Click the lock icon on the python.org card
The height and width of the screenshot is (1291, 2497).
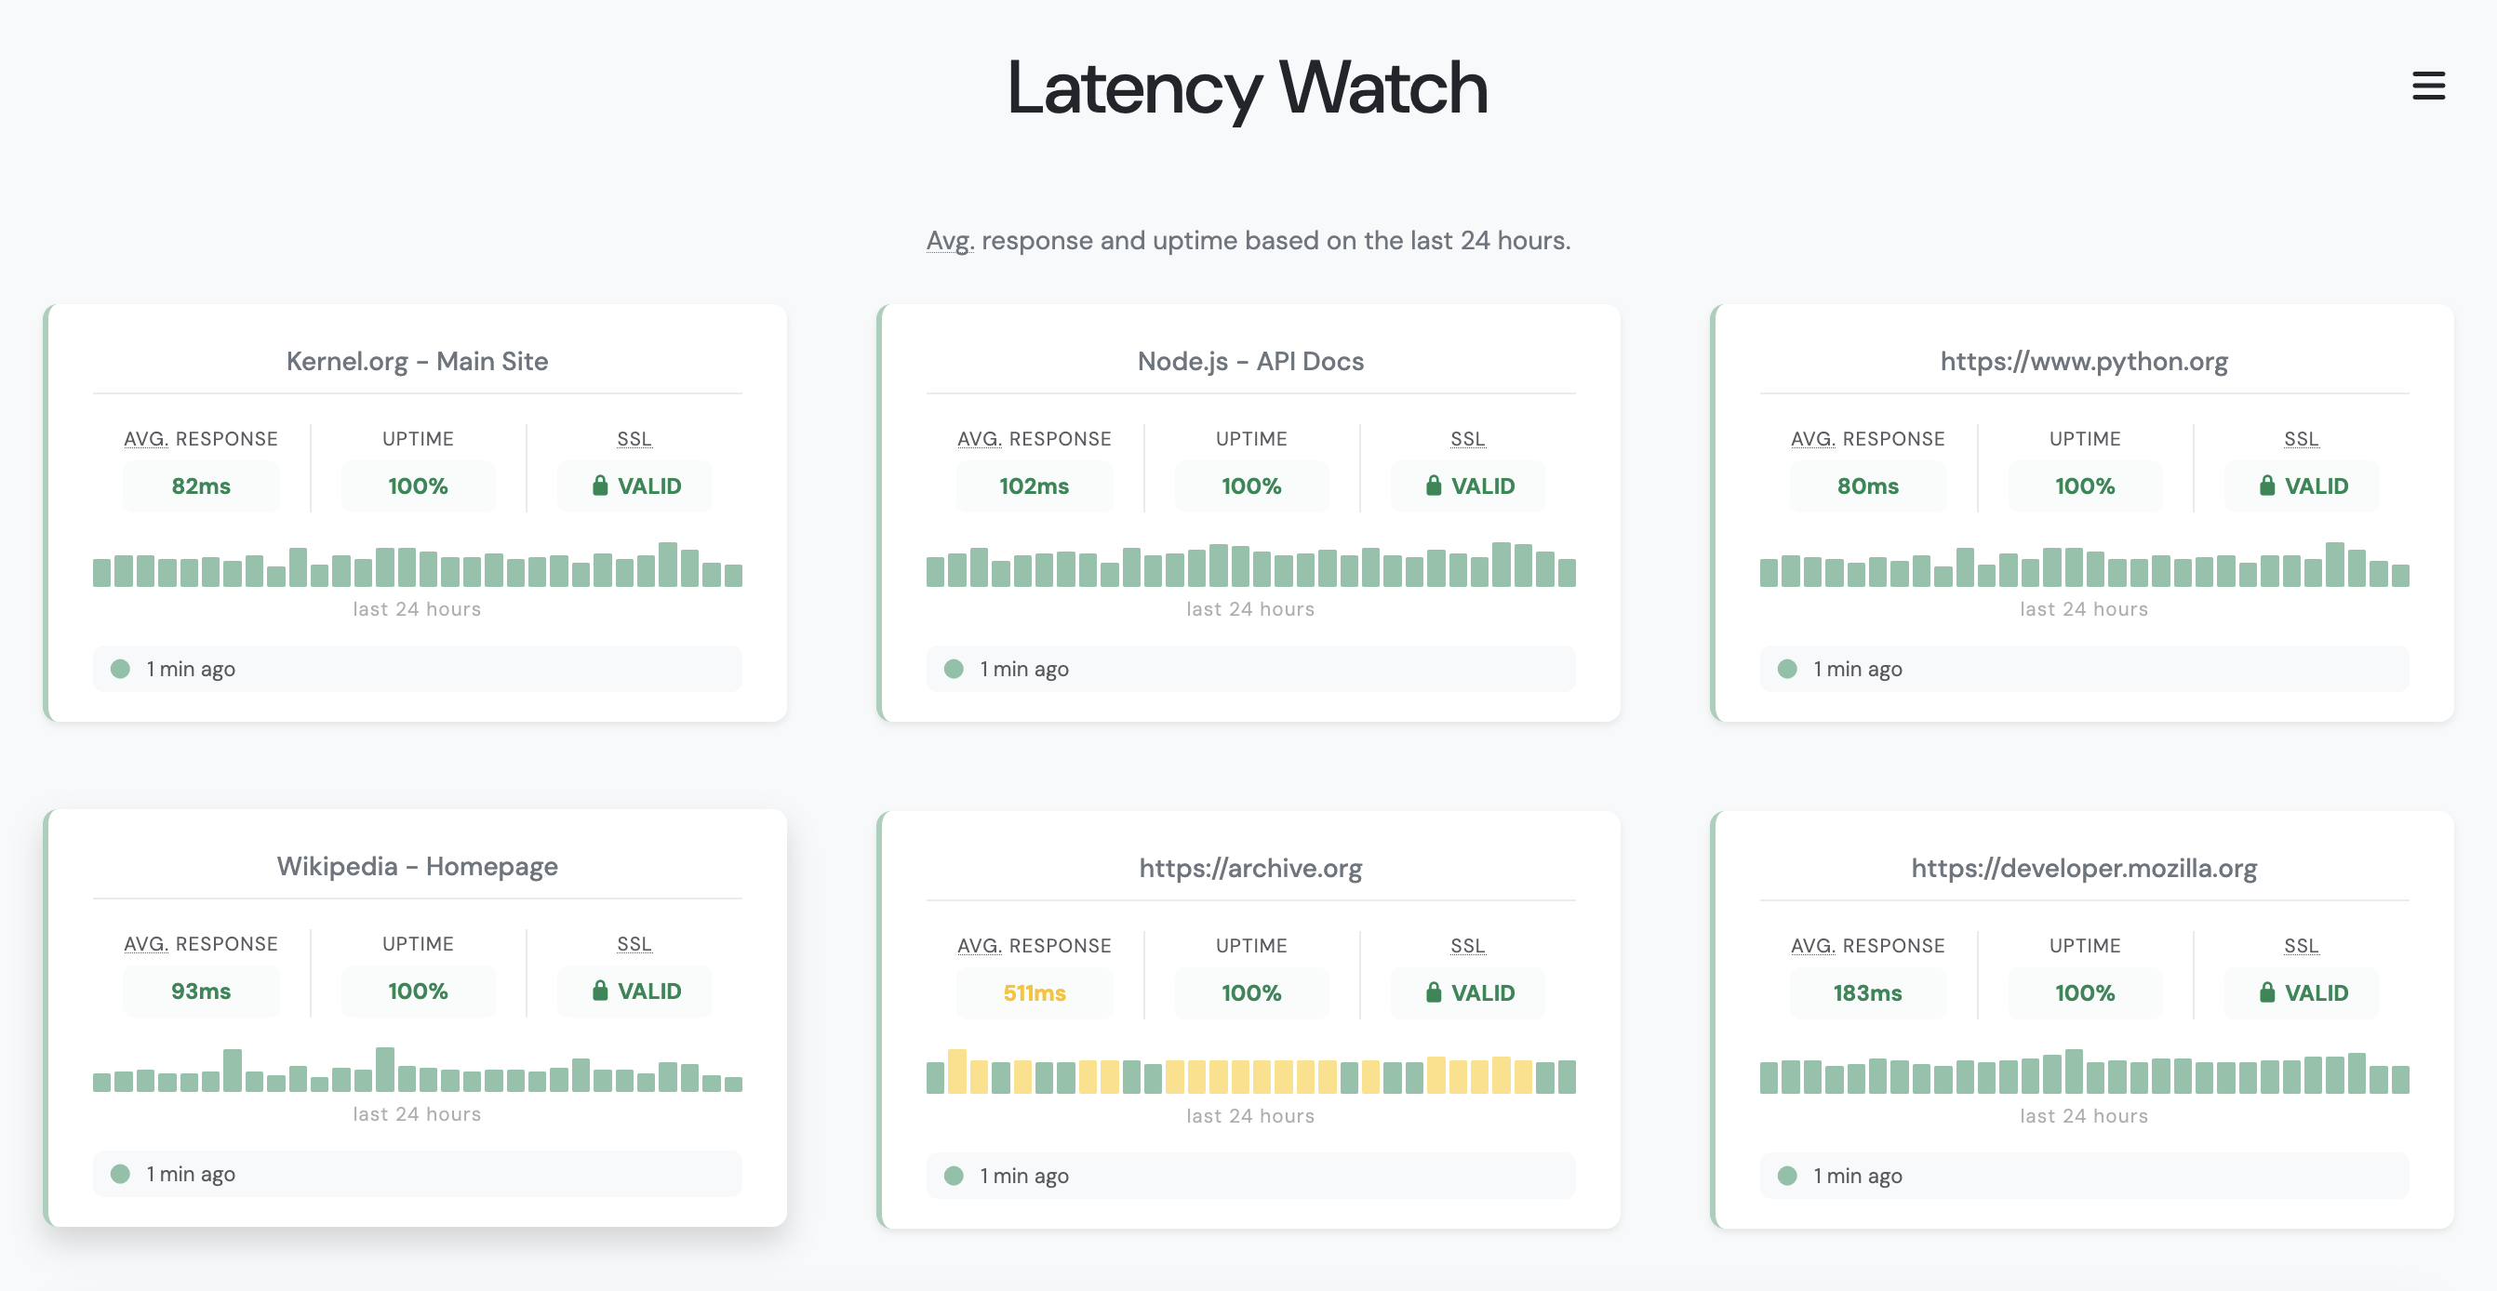(x=2268, y=486)
